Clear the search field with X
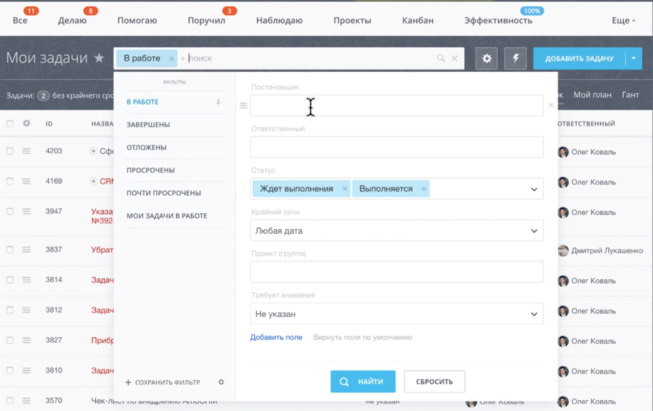 (x=454, y=59)
